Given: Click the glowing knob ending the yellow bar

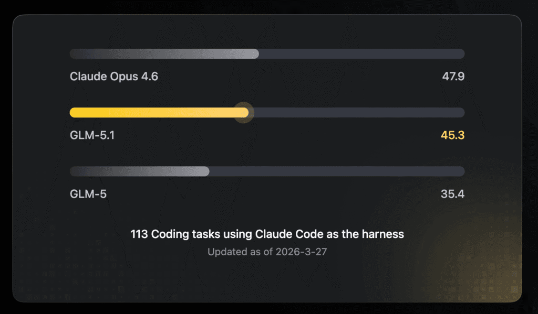Looking at the screenshot, I should [x=244, y=112].
